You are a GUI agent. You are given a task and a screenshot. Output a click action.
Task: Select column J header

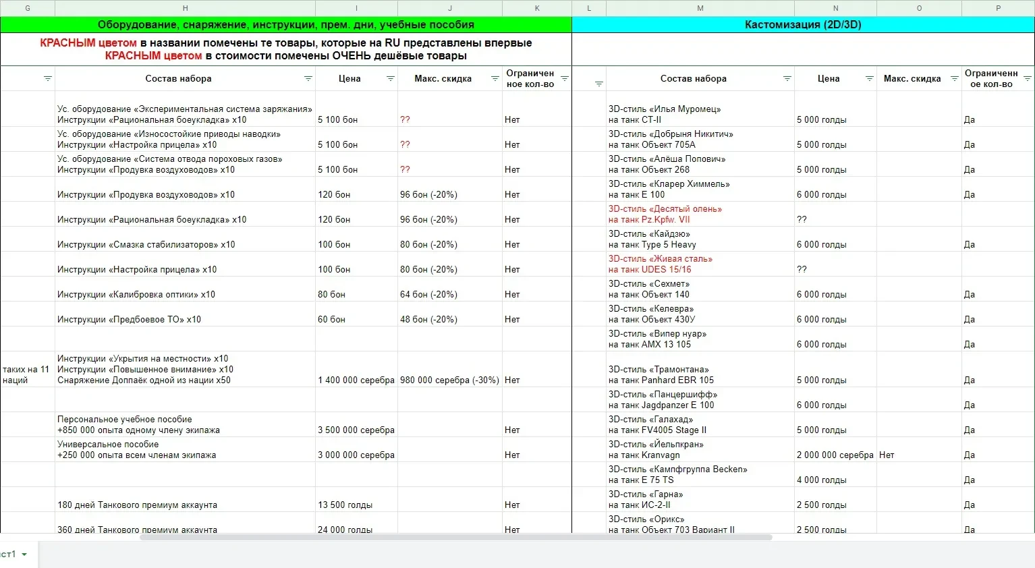point(450,8)
